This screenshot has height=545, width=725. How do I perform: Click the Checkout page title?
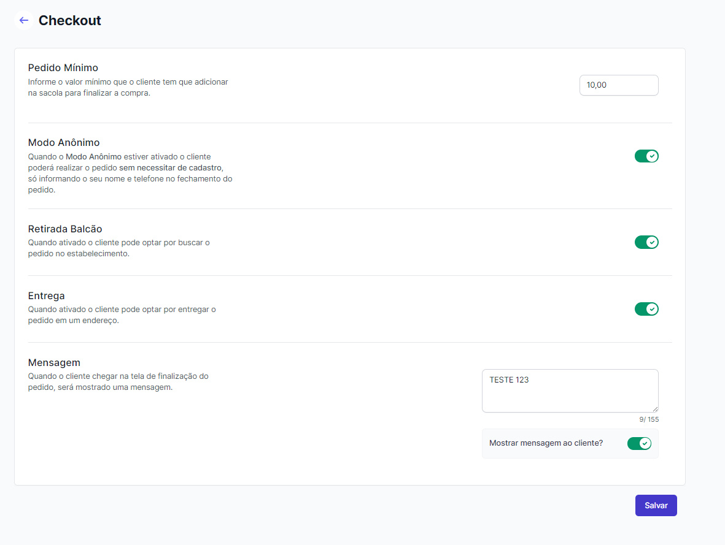[69, 20]
